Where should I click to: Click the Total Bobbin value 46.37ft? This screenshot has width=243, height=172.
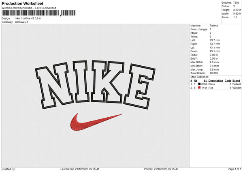coord(214,73)
